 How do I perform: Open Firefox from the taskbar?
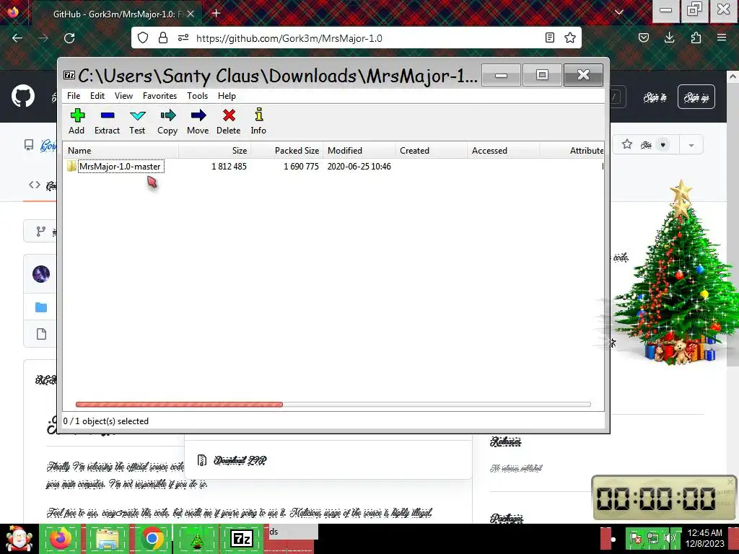(x=61, y=538)
